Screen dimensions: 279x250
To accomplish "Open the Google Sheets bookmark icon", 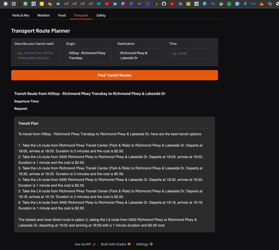I will (25, 4).
